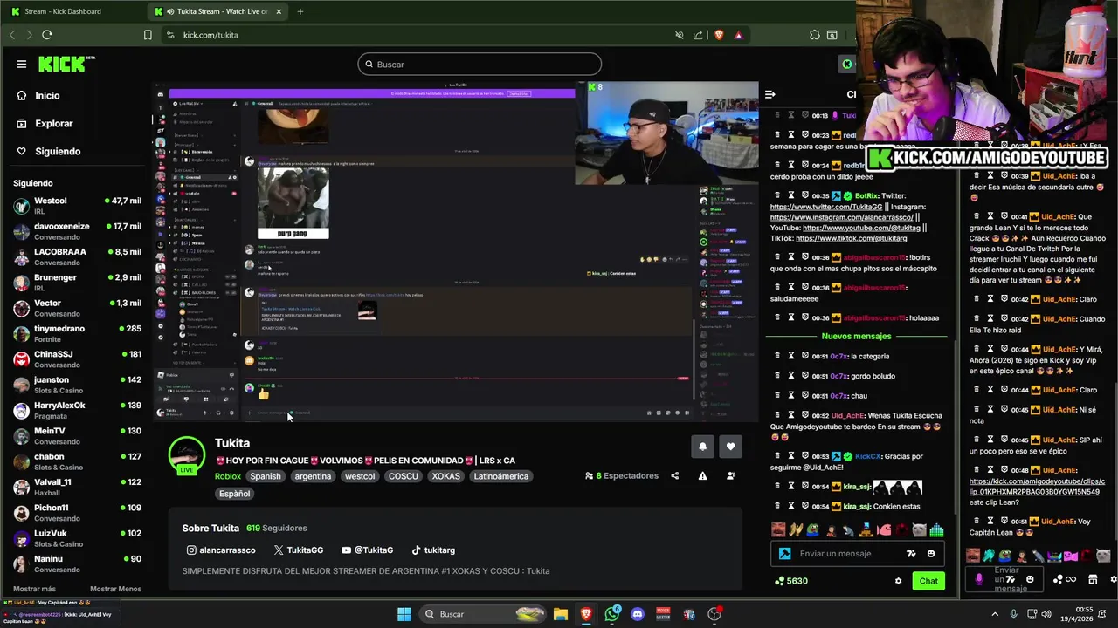Bookmark this page using the bookmark icon
Screen dimensions: 1118x628
148,35
